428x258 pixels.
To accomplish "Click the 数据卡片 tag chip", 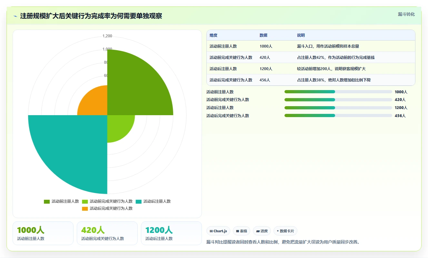I will (x=285, y=231).
